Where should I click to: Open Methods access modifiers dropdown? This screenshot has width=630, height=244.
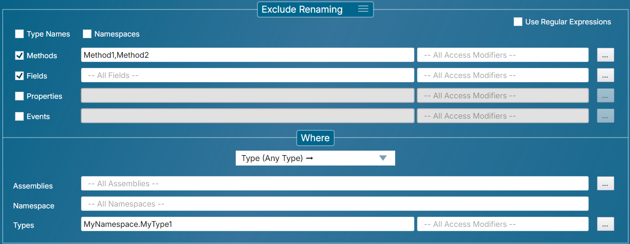(x=502, y=55)
